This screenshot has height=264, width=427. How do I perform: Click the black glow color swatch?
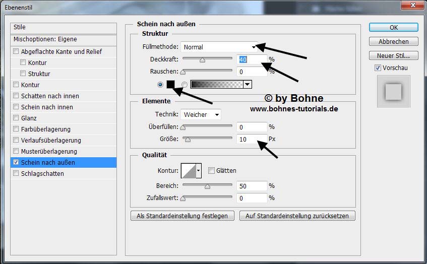pyautogui.click(x=171, y=84)
